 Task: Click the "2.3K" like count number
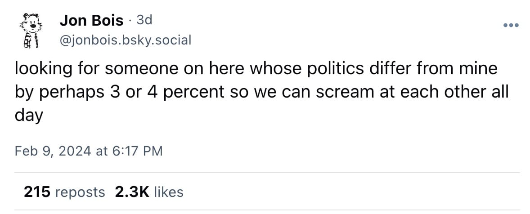click(132, 192)
